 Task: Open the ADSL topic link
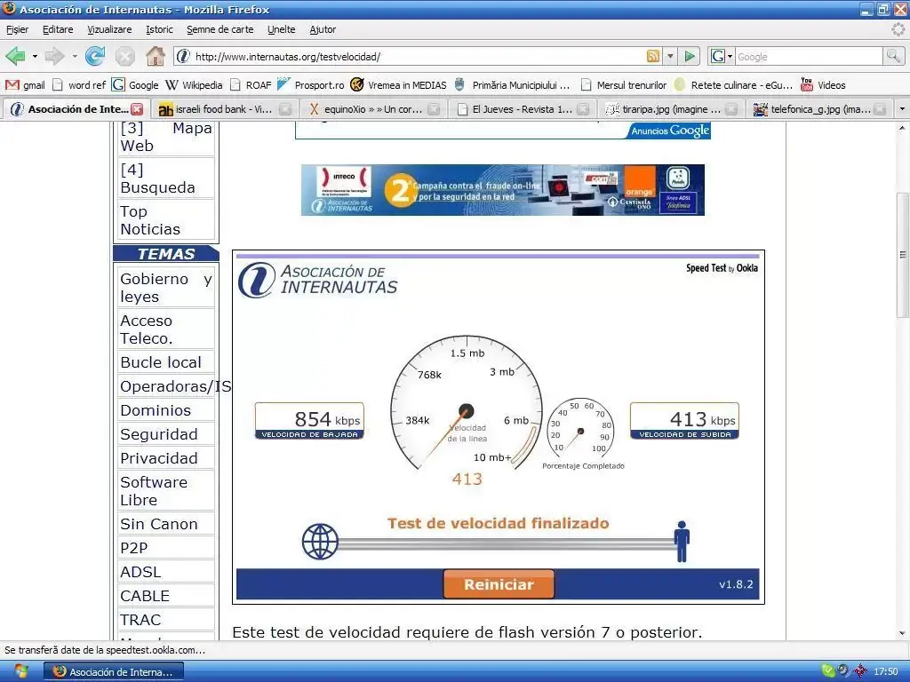(140, 573)
